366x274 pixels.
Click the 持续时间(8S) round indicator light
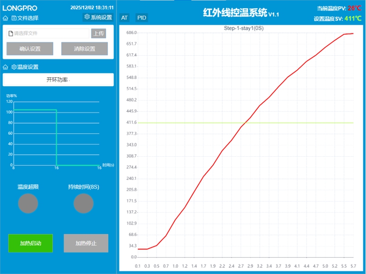click(x=83, y=203)
